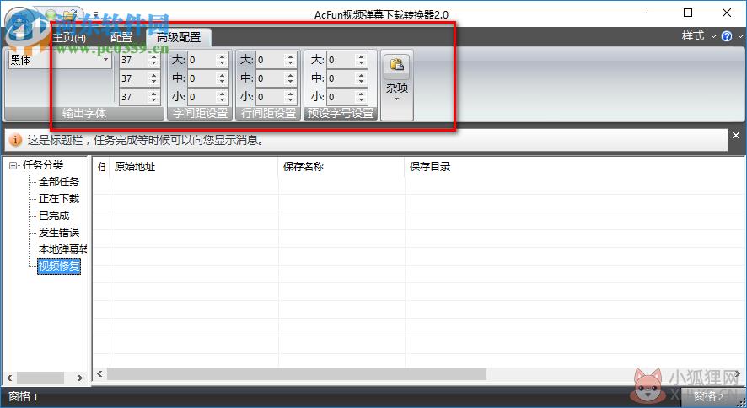The width and height of the screenshot is (747, 408).
Task: Select 视频修复 in the task tree
Action: click(59, 266)
